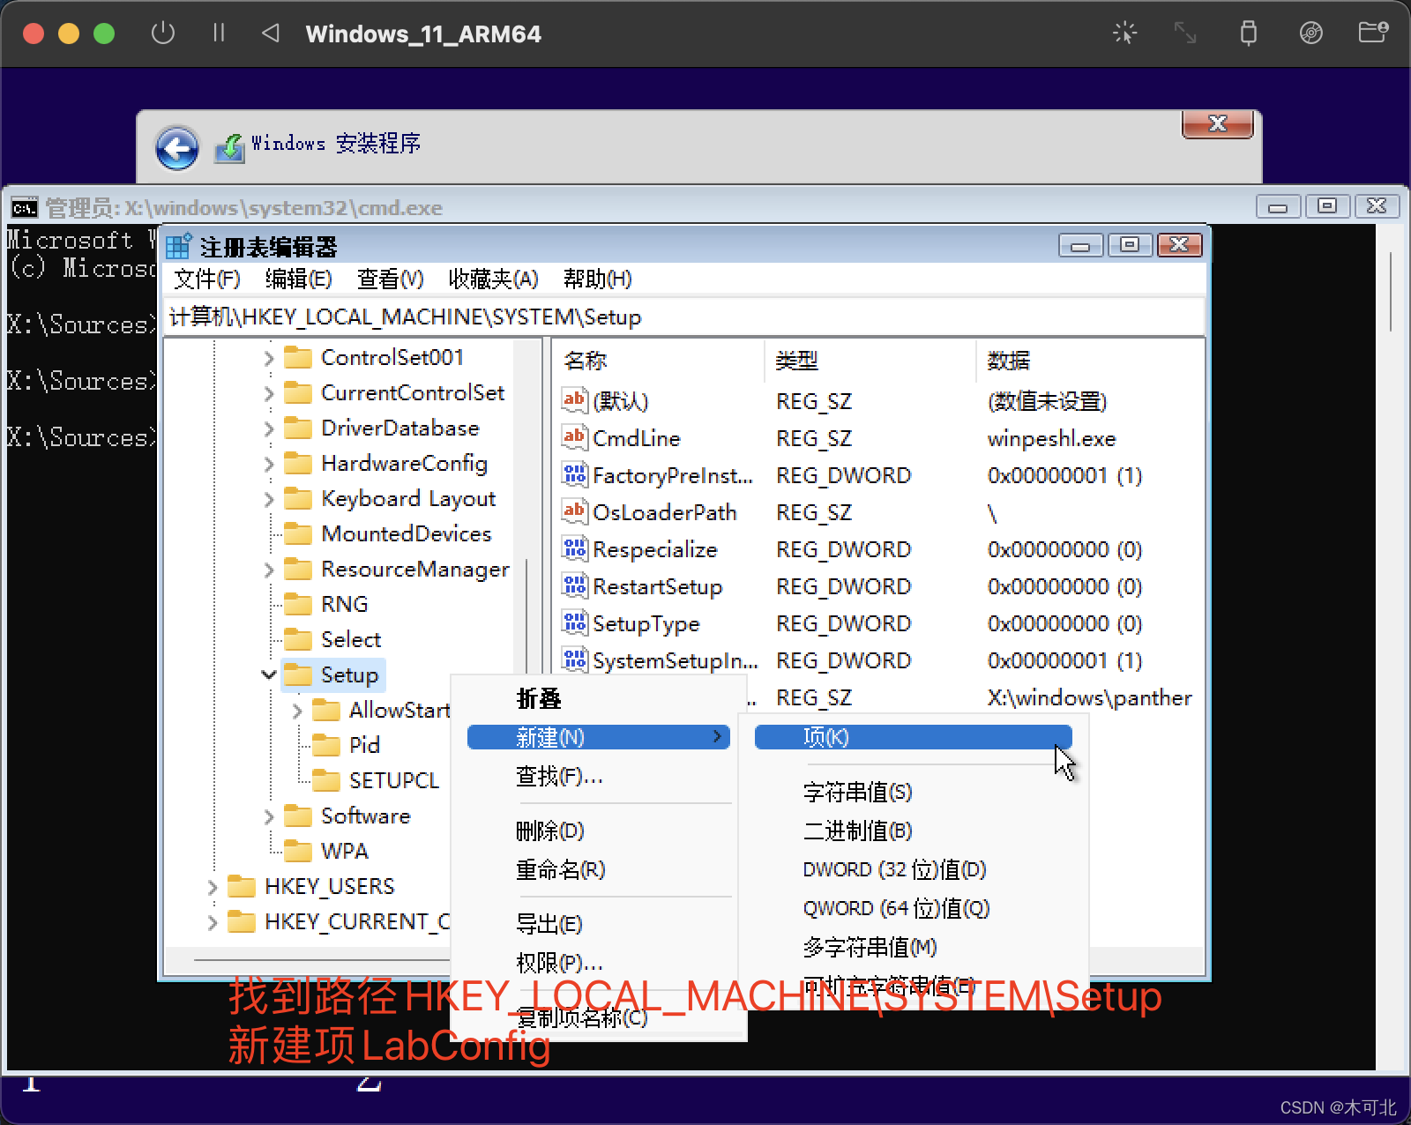Click the blue back arrow in Windows Setup
Screen dimensions: 1411x1125
tap(177, 148)
